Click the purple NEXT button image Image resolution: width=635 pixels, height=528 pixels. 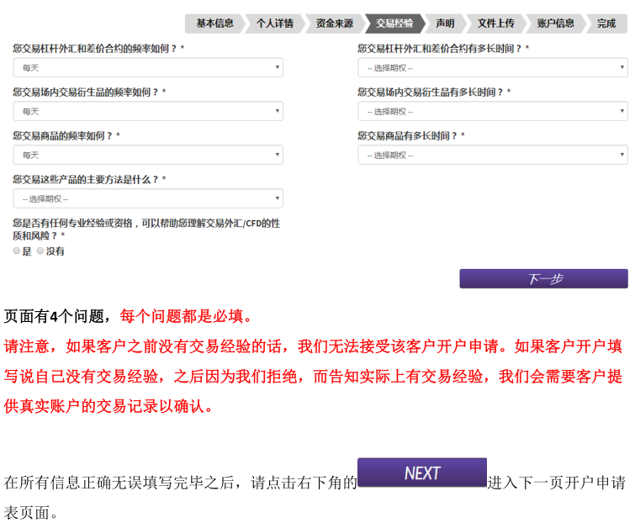pos(422,473)
